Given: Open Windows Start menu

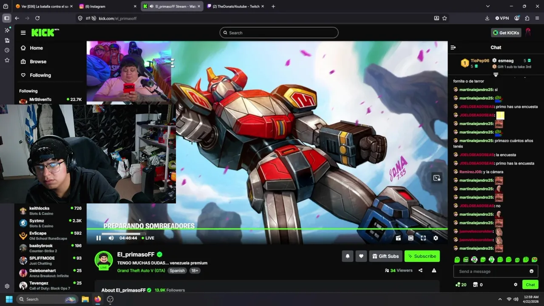Looking at the screenshot, I should 9,299.
